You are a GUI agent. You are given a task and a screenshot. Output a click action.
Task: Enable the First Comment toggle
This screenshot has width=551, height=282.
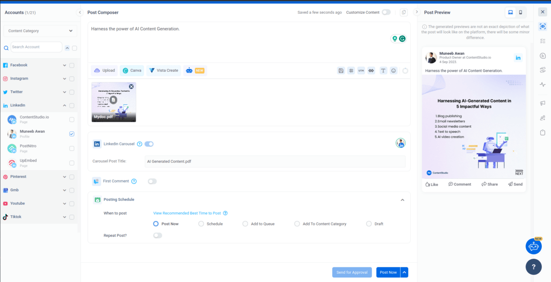click(152, 181)
